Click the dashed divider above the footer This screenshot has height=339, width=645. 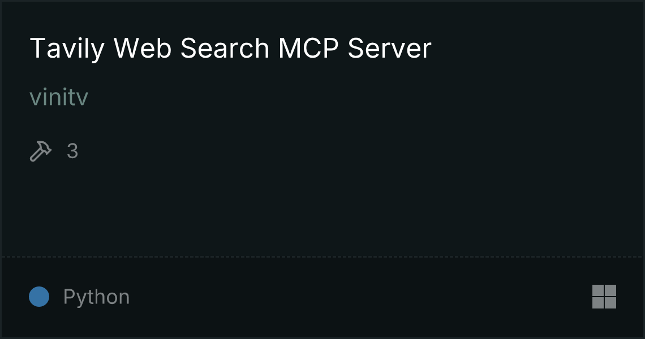322,257
